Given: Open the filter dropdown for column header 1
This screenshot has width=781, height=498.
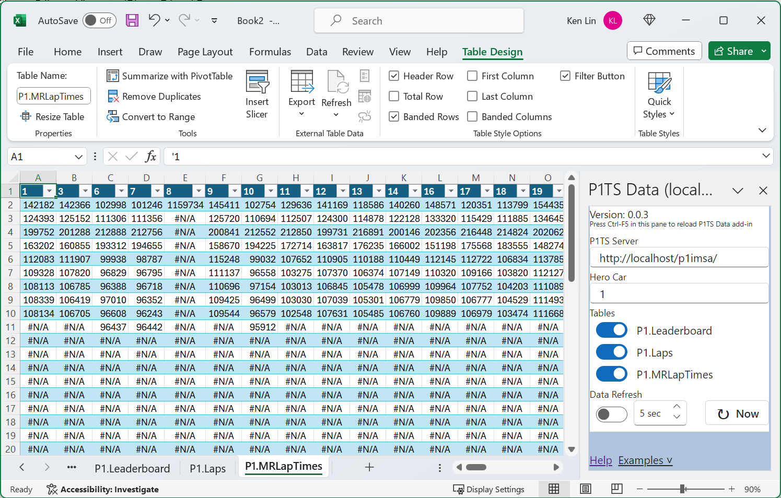Looking at the screenshot, I should click(x=50, y=191).
